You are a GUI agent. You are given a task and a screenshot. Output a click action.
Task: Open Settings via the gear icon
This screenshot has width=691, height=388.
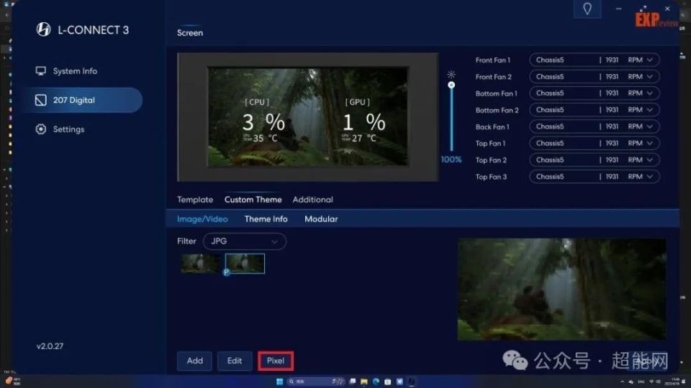coord(41,129)
